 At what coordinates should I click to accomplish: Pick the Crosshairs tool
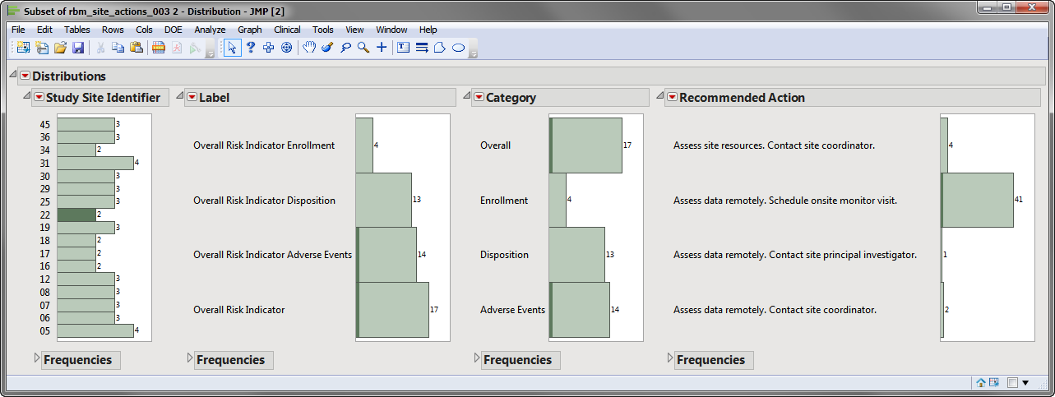point(382,48)
